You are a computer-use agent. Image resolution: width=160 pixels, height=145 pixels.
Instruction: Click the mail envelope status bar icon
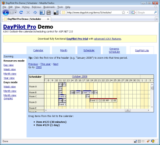[143, 141]
